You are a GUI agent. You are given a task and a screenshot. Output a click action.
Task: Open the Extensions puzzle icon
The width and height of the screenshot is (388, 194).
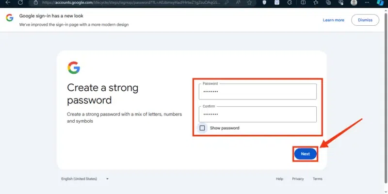point(290,2)
